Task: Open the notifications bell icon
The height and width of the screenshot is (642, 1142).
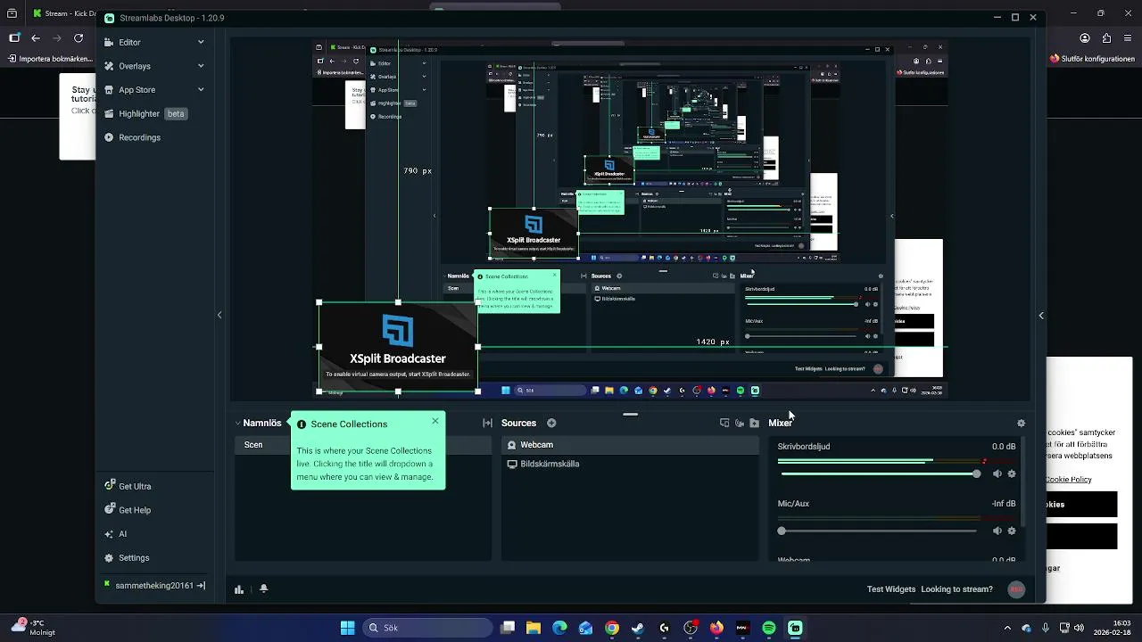Action: click(x=263, y=588)
